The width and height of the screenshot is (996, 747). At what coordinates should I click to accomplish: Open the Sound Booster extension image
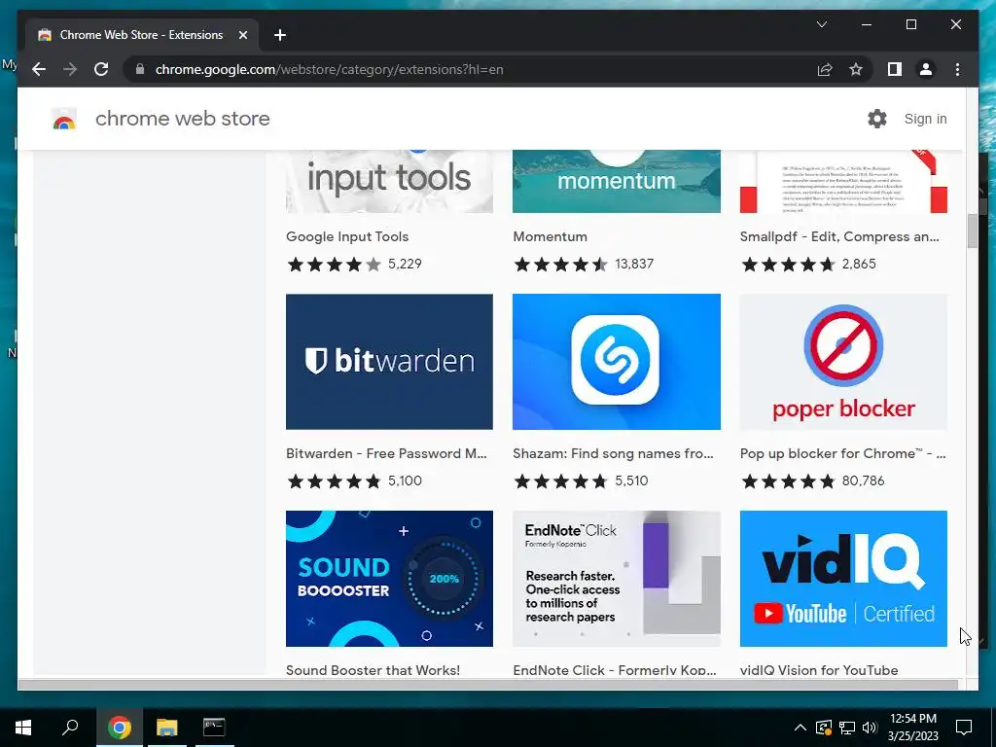pos(389,579)
